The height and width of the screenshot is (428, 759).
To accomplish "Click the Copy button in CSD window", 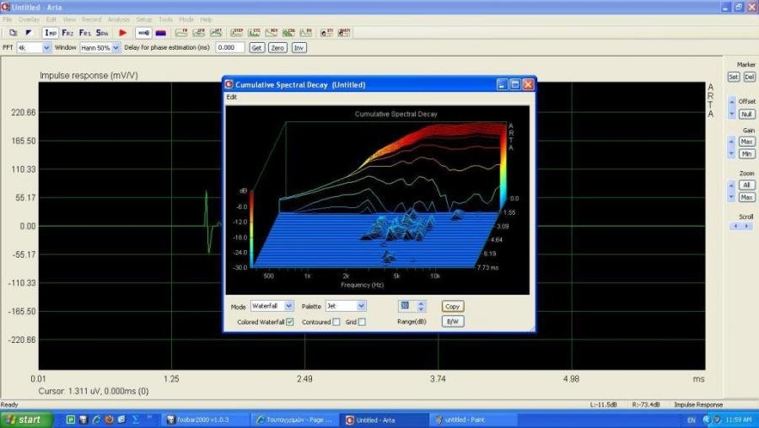I will pos(453,306).
